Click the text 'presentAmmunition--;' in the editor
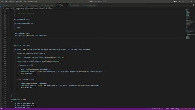Screen dimensions: 195x110 22,19
